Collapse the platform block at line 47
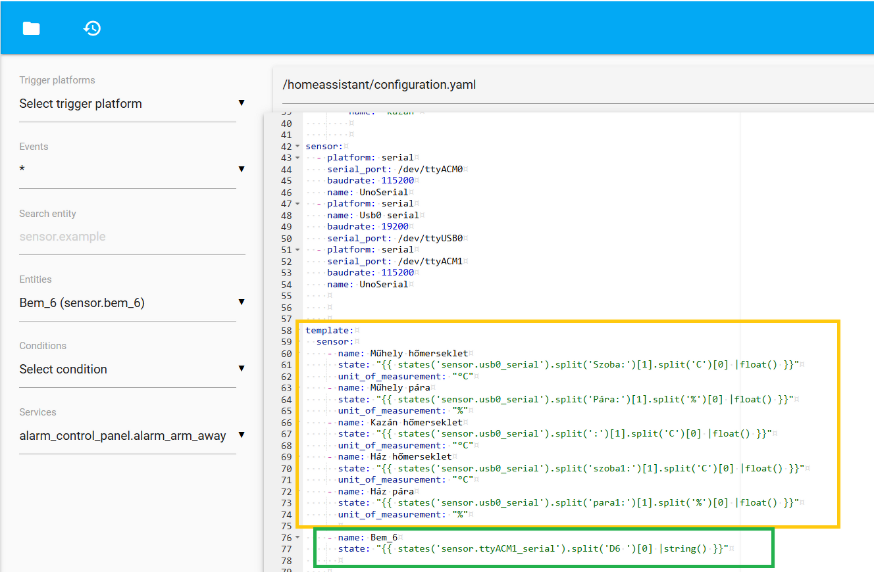This screenshot has height=572, width=874. (297, 204)
